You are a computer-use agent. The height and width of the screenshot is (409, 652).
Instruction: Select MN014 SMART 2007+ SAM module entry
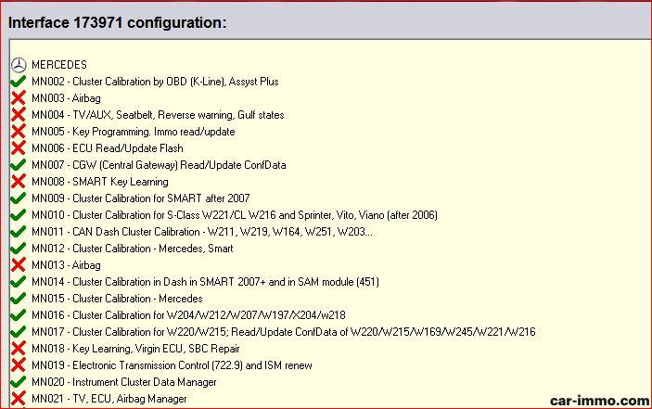[x=204, y=282]
